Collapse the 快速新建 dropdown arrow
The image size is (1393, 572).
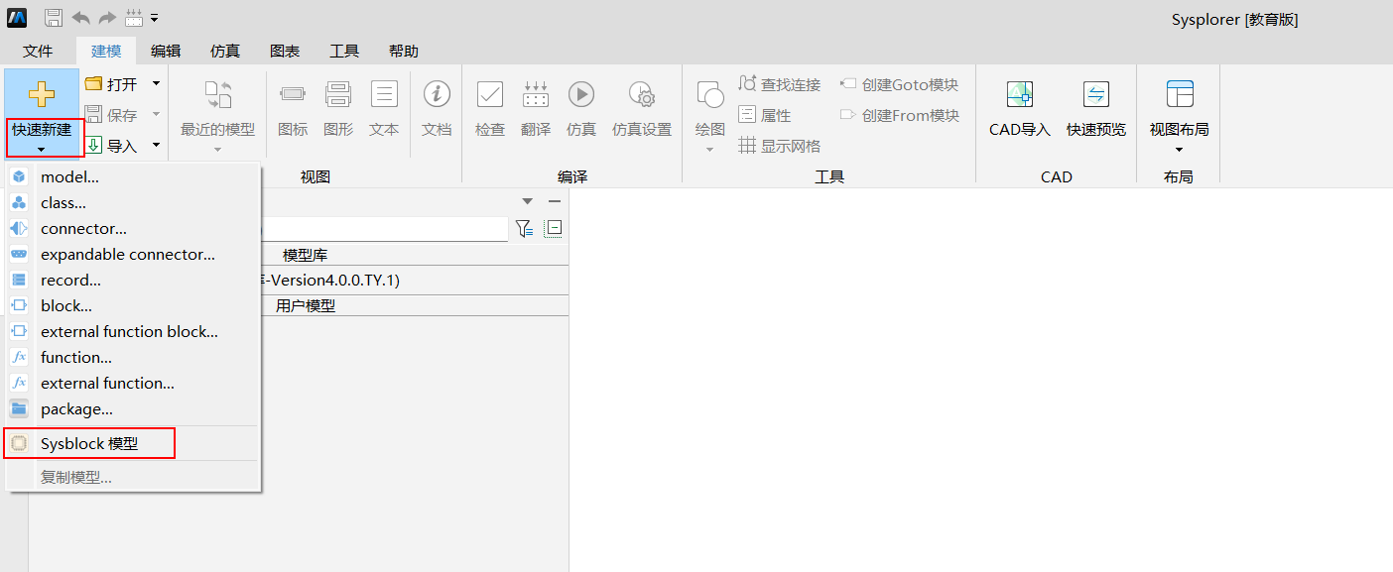pos(42,150)
